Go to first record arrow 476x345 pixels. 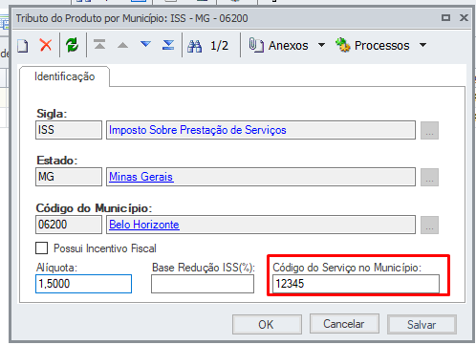(x=99, y=45)
